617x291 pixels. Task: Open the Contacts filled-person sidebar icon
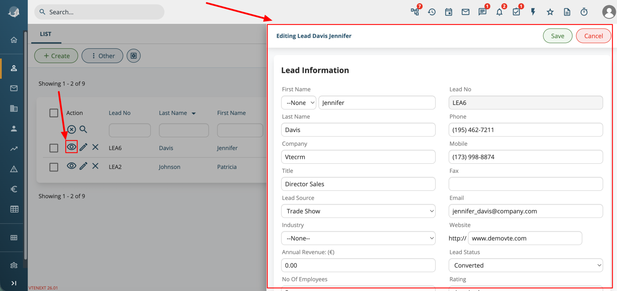[x=14, y=129]
